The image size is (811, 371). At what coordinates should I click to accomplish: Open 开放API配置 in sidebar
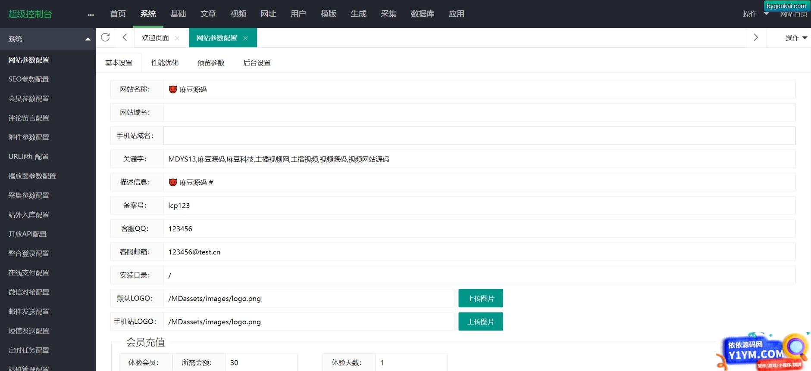[28, 234]
